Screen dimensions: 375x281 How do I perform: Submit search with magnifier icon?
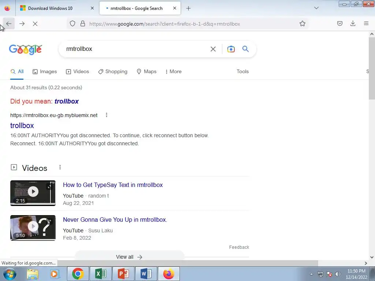[x=245, y=49]
